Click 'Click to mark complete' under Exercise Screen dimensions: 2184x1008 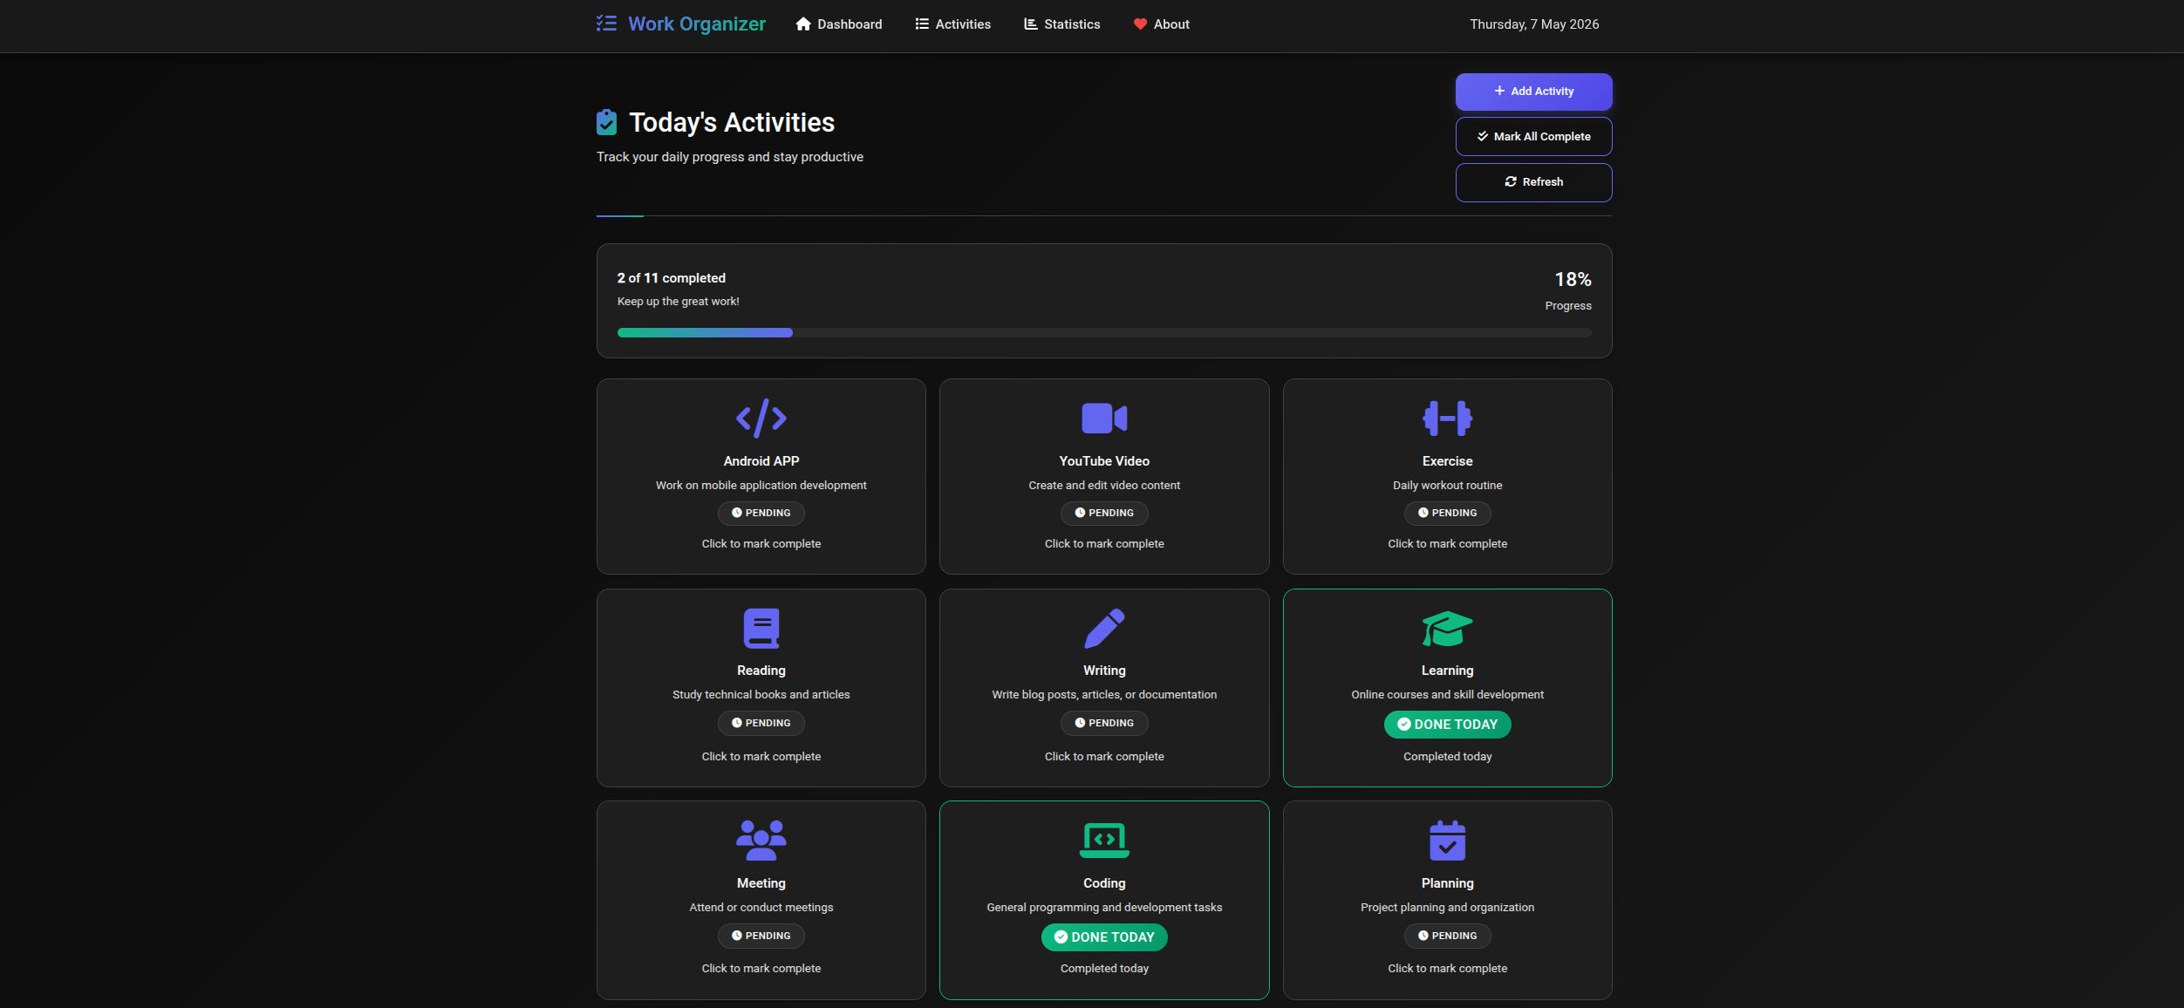[x=1447, y=543]
